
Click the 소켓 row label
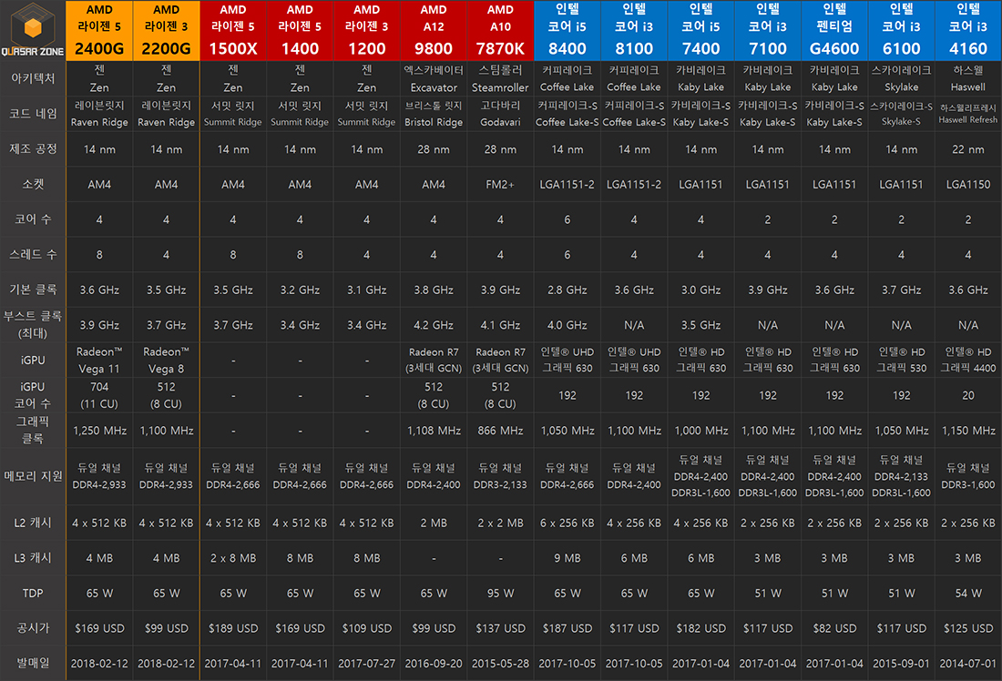[33, 184]
